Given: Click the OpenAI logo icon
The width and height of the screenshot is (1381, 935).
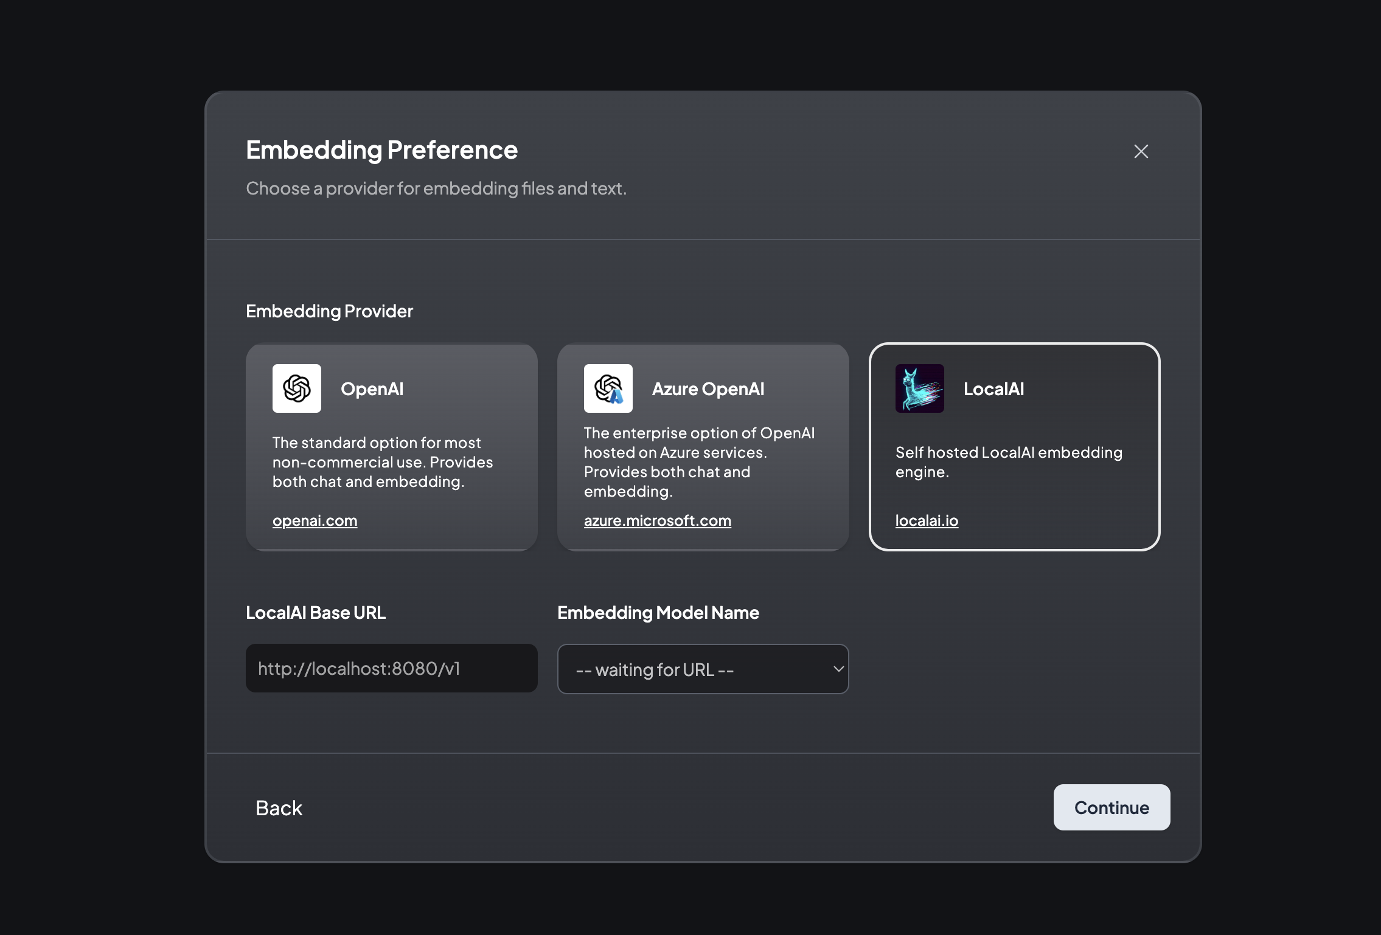Looking at the screenshot, I should click(297, 388).
